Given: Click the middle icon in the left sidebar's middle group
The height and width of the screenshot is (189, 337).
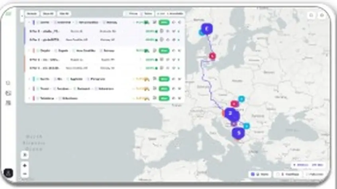Looking at the screenshot, I should (8, 93).
